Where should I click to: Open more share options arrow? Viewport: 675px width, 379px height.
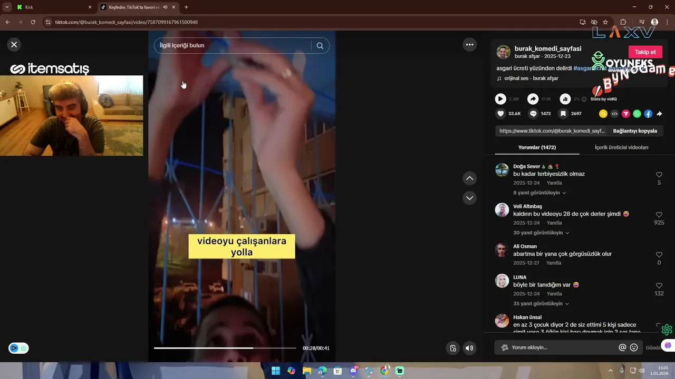pos(659,114)
